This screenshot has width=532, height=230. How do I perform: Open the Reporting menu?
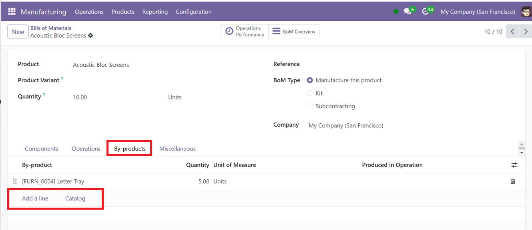(x=155, y=12)
